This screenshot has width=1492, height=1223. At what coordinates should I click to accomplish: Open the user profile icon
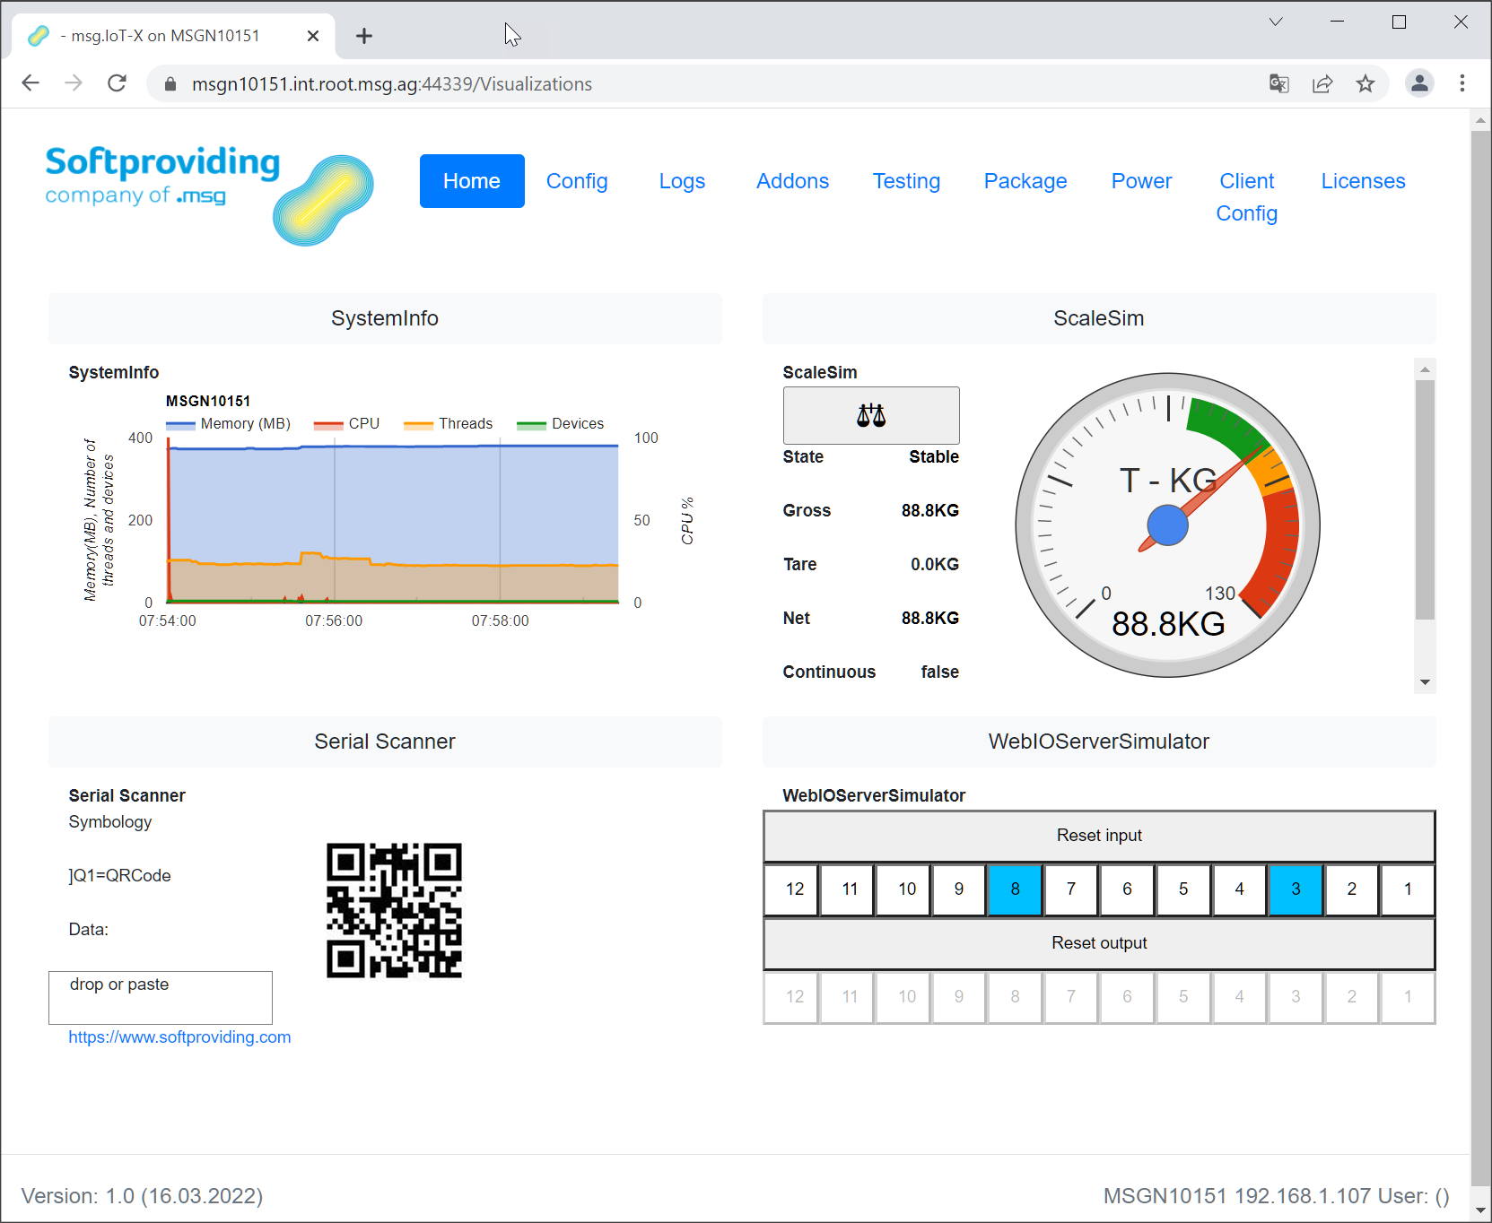(x=1418, y=83)
